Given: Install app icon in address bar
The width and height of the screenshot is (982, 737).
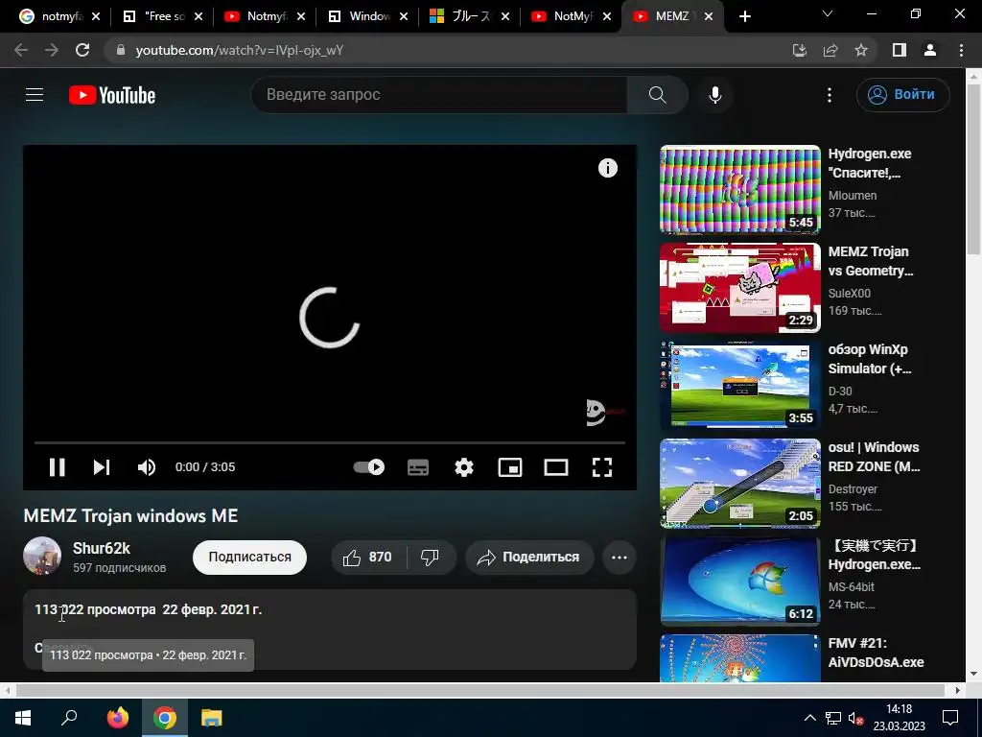Looking at the screenshot, I should 800,50.
